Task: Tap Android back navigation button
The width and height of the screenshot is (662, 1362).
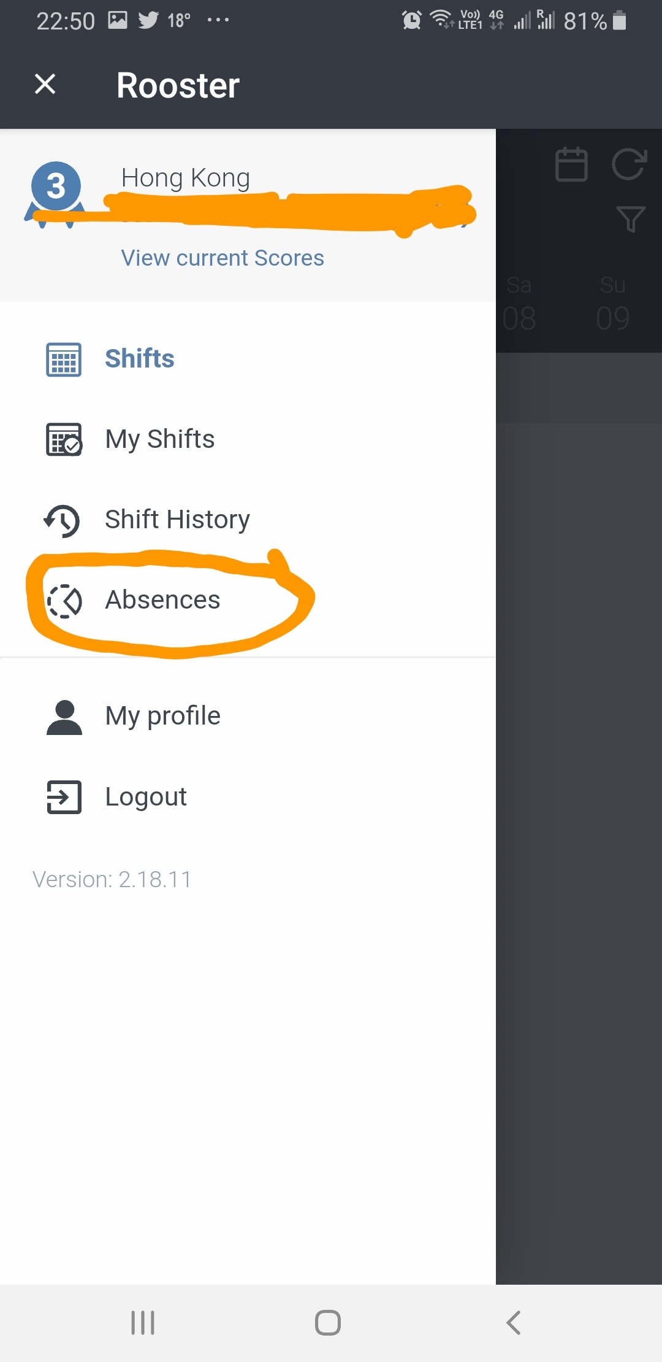Action: pyautogui.click(x=514, y=1322)
